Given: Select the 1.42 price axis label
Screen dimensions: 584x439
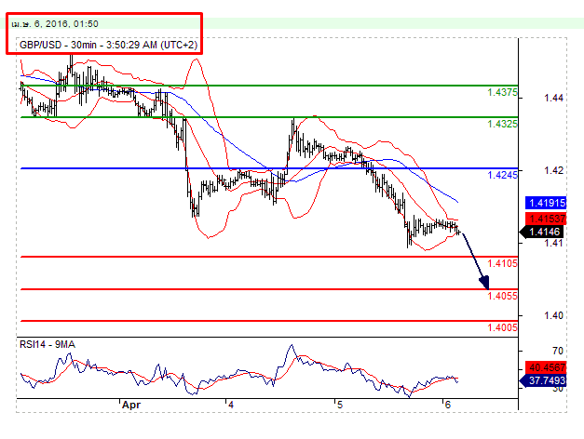Looking at the screenshot, I should pyautogui.click(x=554, y=171).
